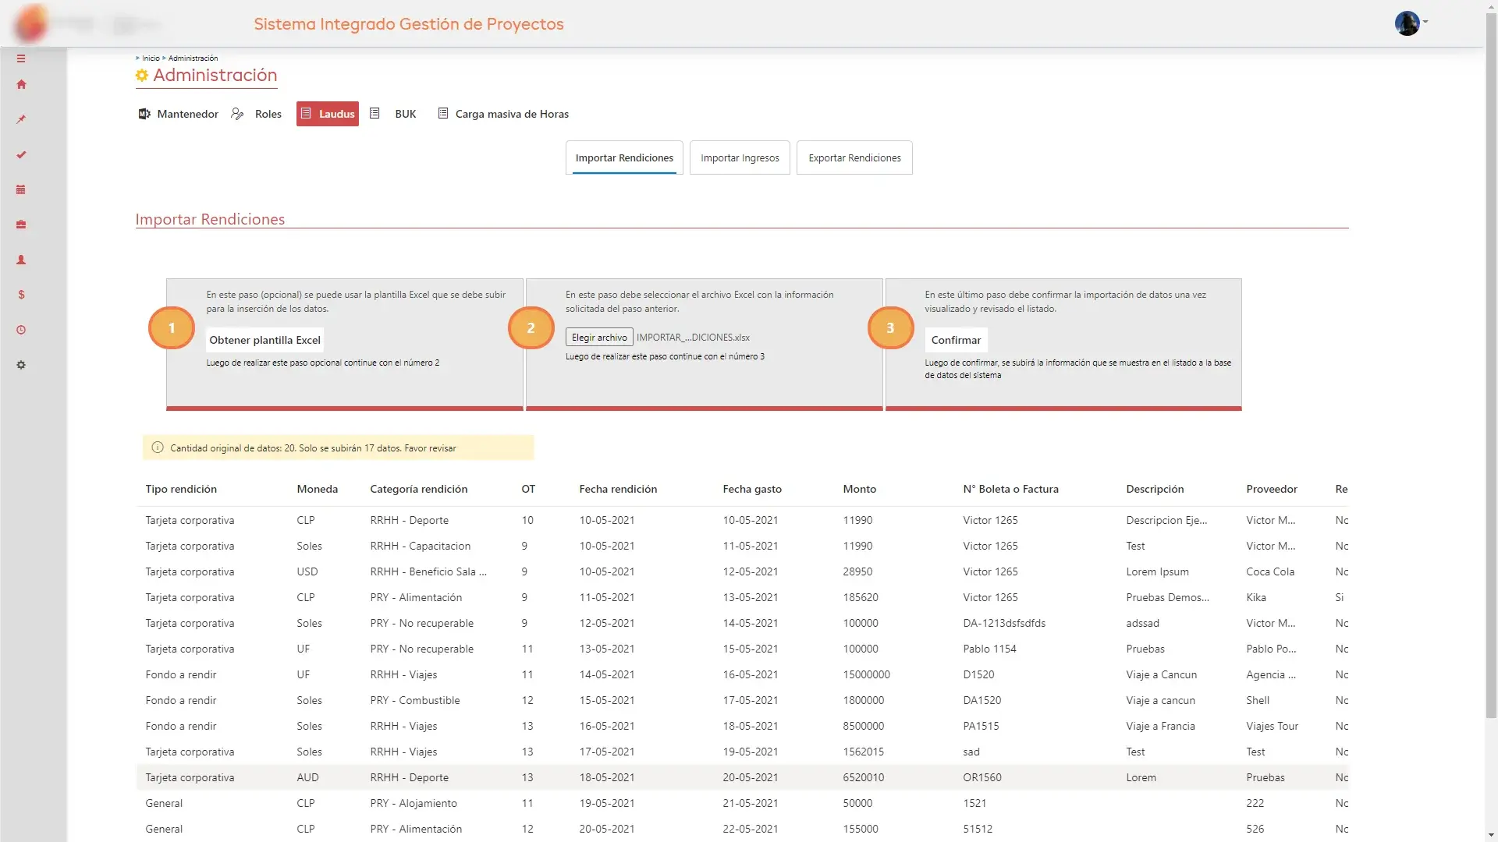The width and height of the screenshot is (1498, 842).
Task: Scroll down the renditions data table
Action: (x=1491, y=836)
